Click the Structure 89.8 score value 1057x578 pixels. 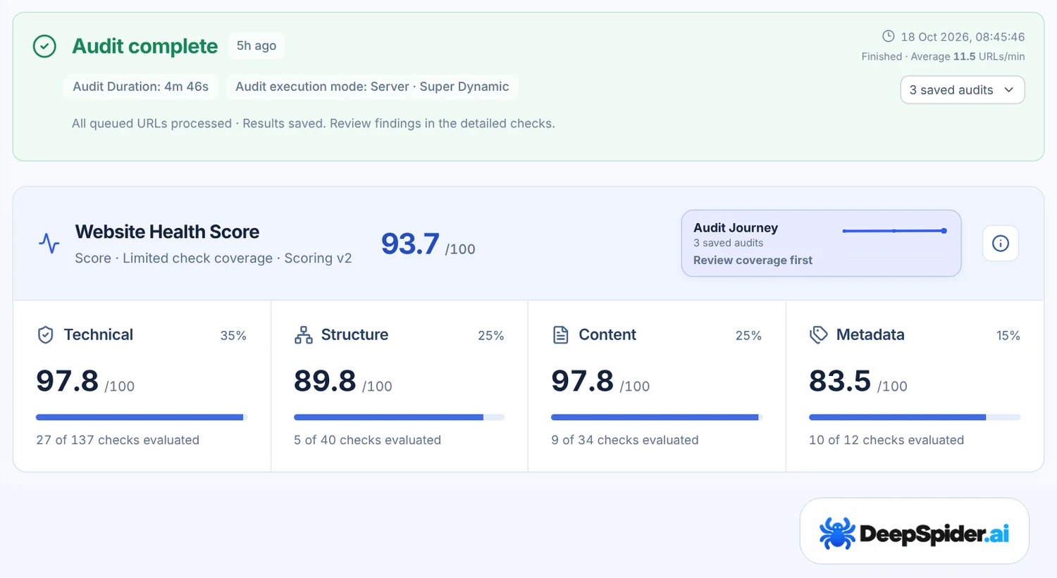tap(325, 381)
